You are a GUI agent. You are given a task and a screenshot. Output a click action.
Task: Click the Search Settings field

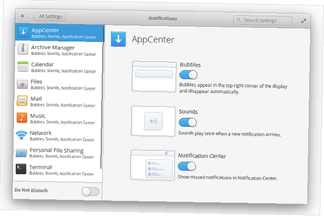tap(263, 20)
